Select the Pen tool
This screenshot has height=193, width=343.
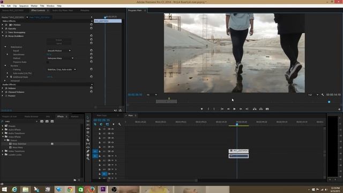pyautogui.click(x=88, y=151)
